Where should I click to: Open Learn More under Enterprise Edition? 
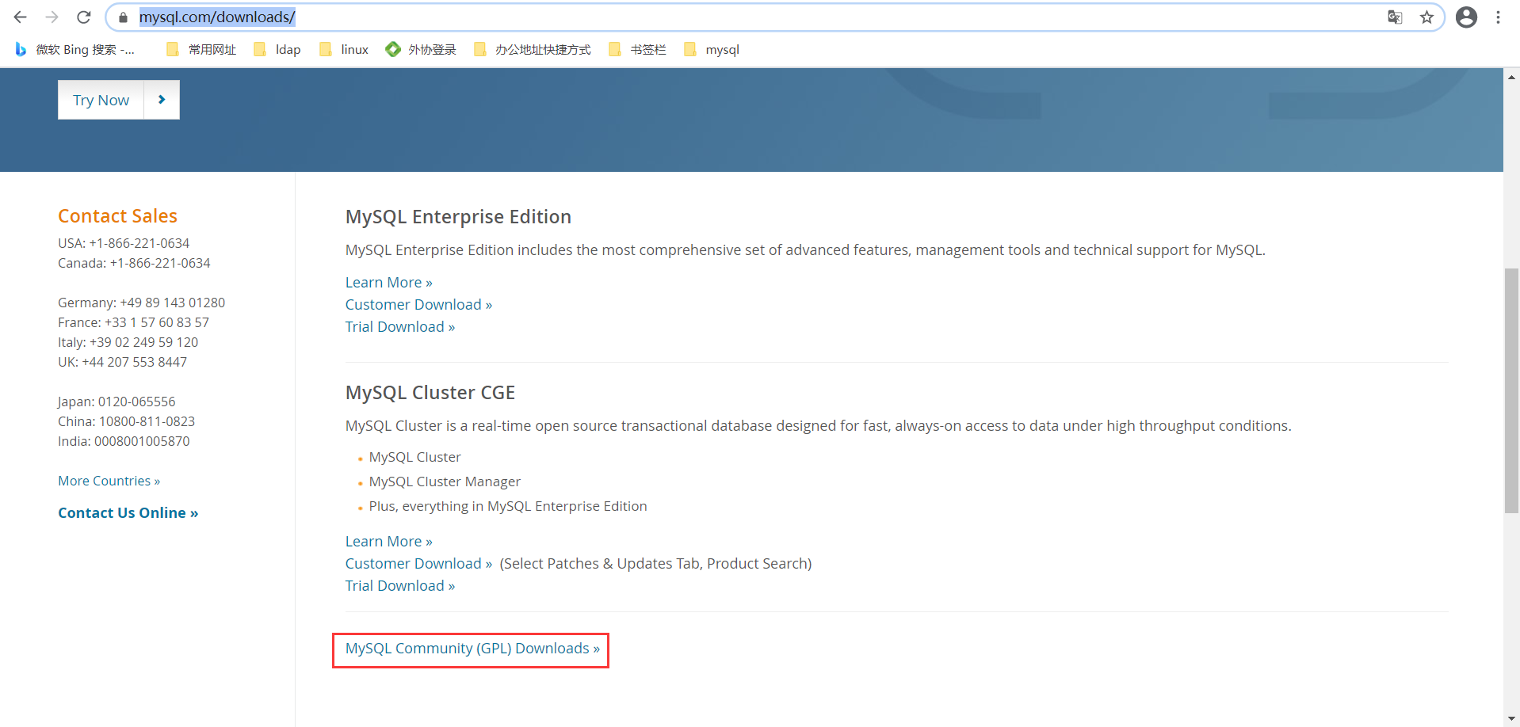pyautogui.click(x=389, y=283)
